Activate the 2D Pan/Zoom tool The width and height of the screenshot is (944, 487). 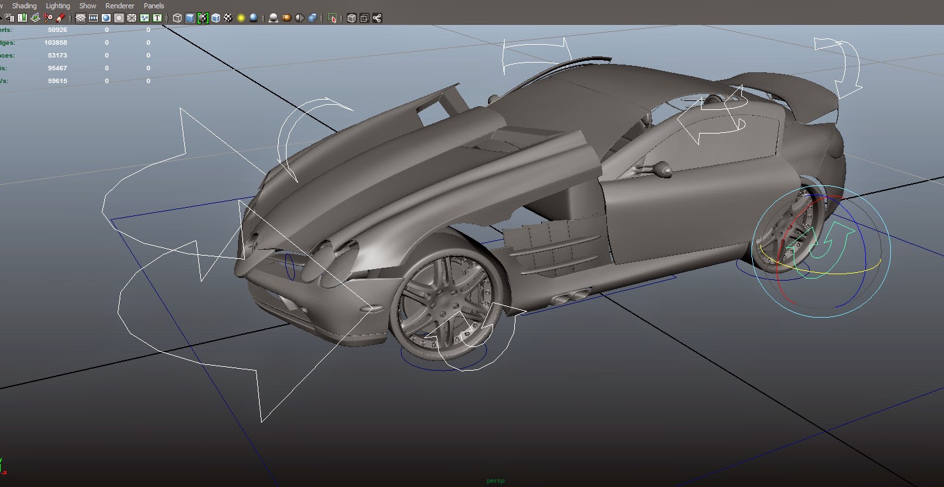[x=48, y=18]
